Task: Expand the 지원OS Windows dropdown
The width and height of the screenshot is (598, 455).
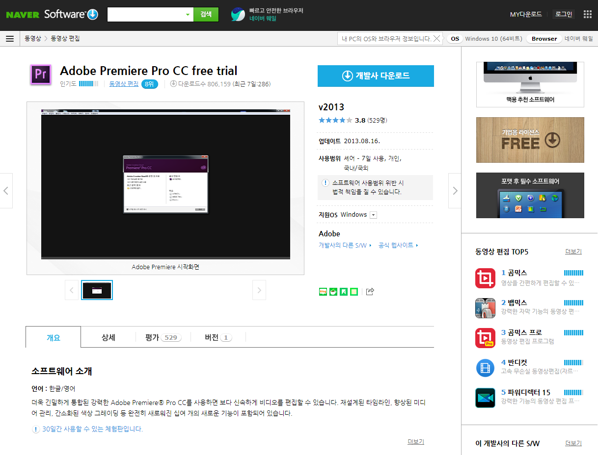Action: [x=373, y=215]
